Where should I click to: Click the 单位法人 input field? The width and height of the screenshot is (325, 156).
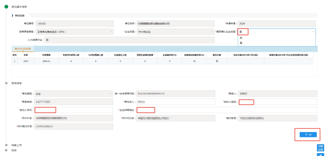[x=176, y=102]
